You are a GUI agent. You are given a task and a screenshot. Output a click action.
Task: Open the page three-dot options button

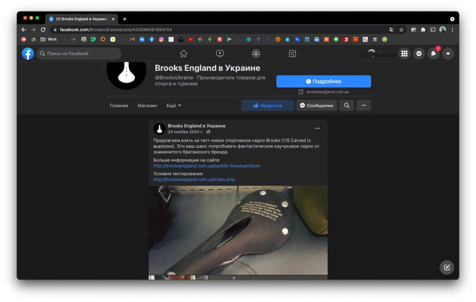[x=364, y=105]
